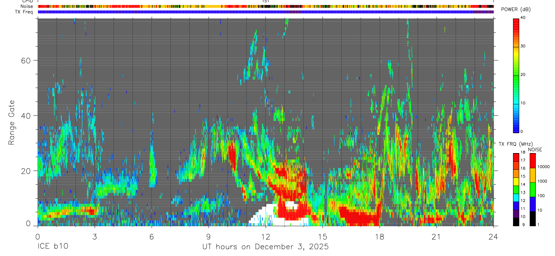Image resolution: width=555 pixels, height=256 pixels.
Task: Click the x-axis tick label '15'
Action: tap(322, 237)
